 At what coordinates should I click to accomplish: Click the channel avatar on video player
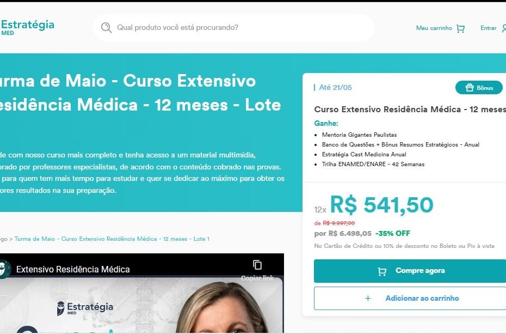(4, 269)
